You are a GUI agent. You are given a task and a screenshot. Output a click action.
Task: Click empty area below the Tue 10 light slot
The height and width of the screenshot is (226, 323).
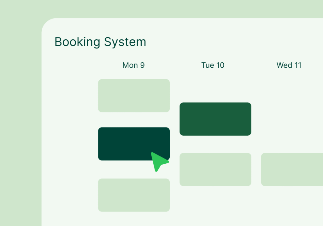pos(215,205)
